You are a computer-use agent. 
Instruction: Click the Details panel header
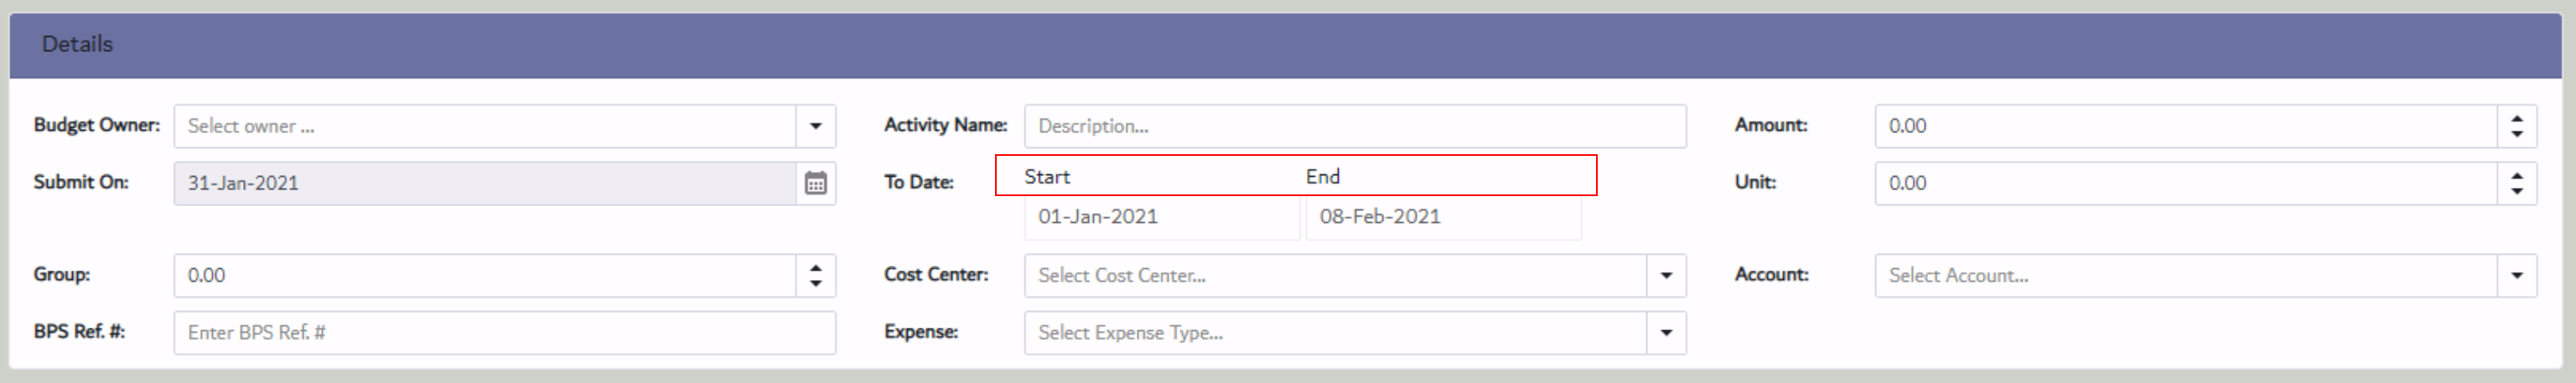1285,44
